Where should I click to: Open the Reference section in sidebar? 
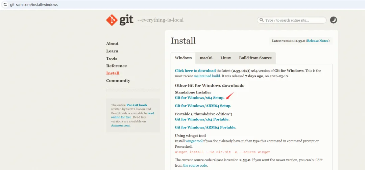(x=116, y=66)
